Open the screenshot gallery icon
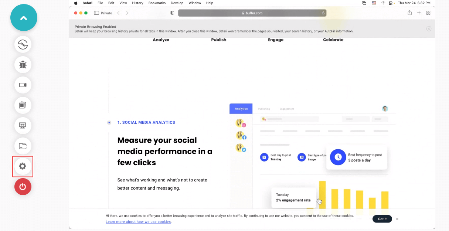Image resolution: width=449 pixels, height=231 pixels. [x=23, y=105]
